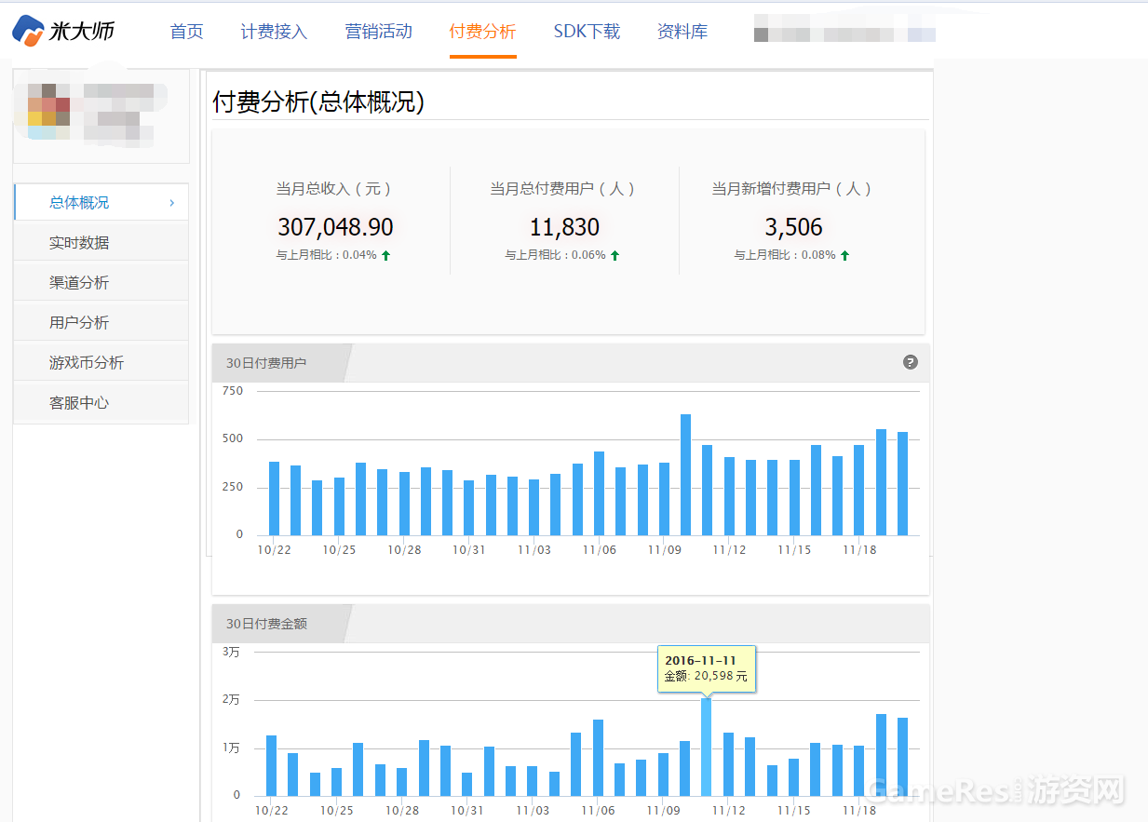Open 用户分析 in the sidebar

tap(101, 322)
